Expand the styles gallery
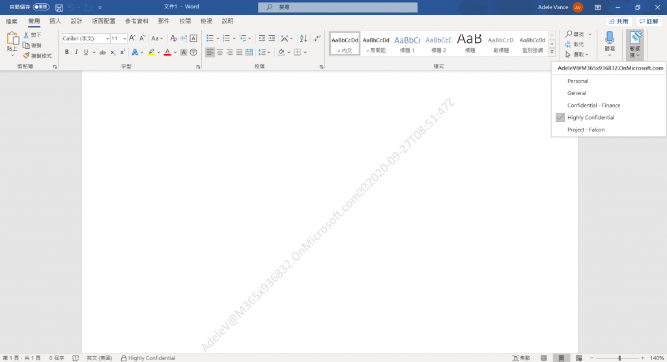This screenshot has width=667, height=362. click(x=552, y=52)
